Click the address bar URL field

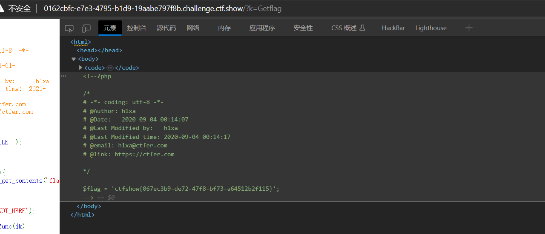coord(163,8)
